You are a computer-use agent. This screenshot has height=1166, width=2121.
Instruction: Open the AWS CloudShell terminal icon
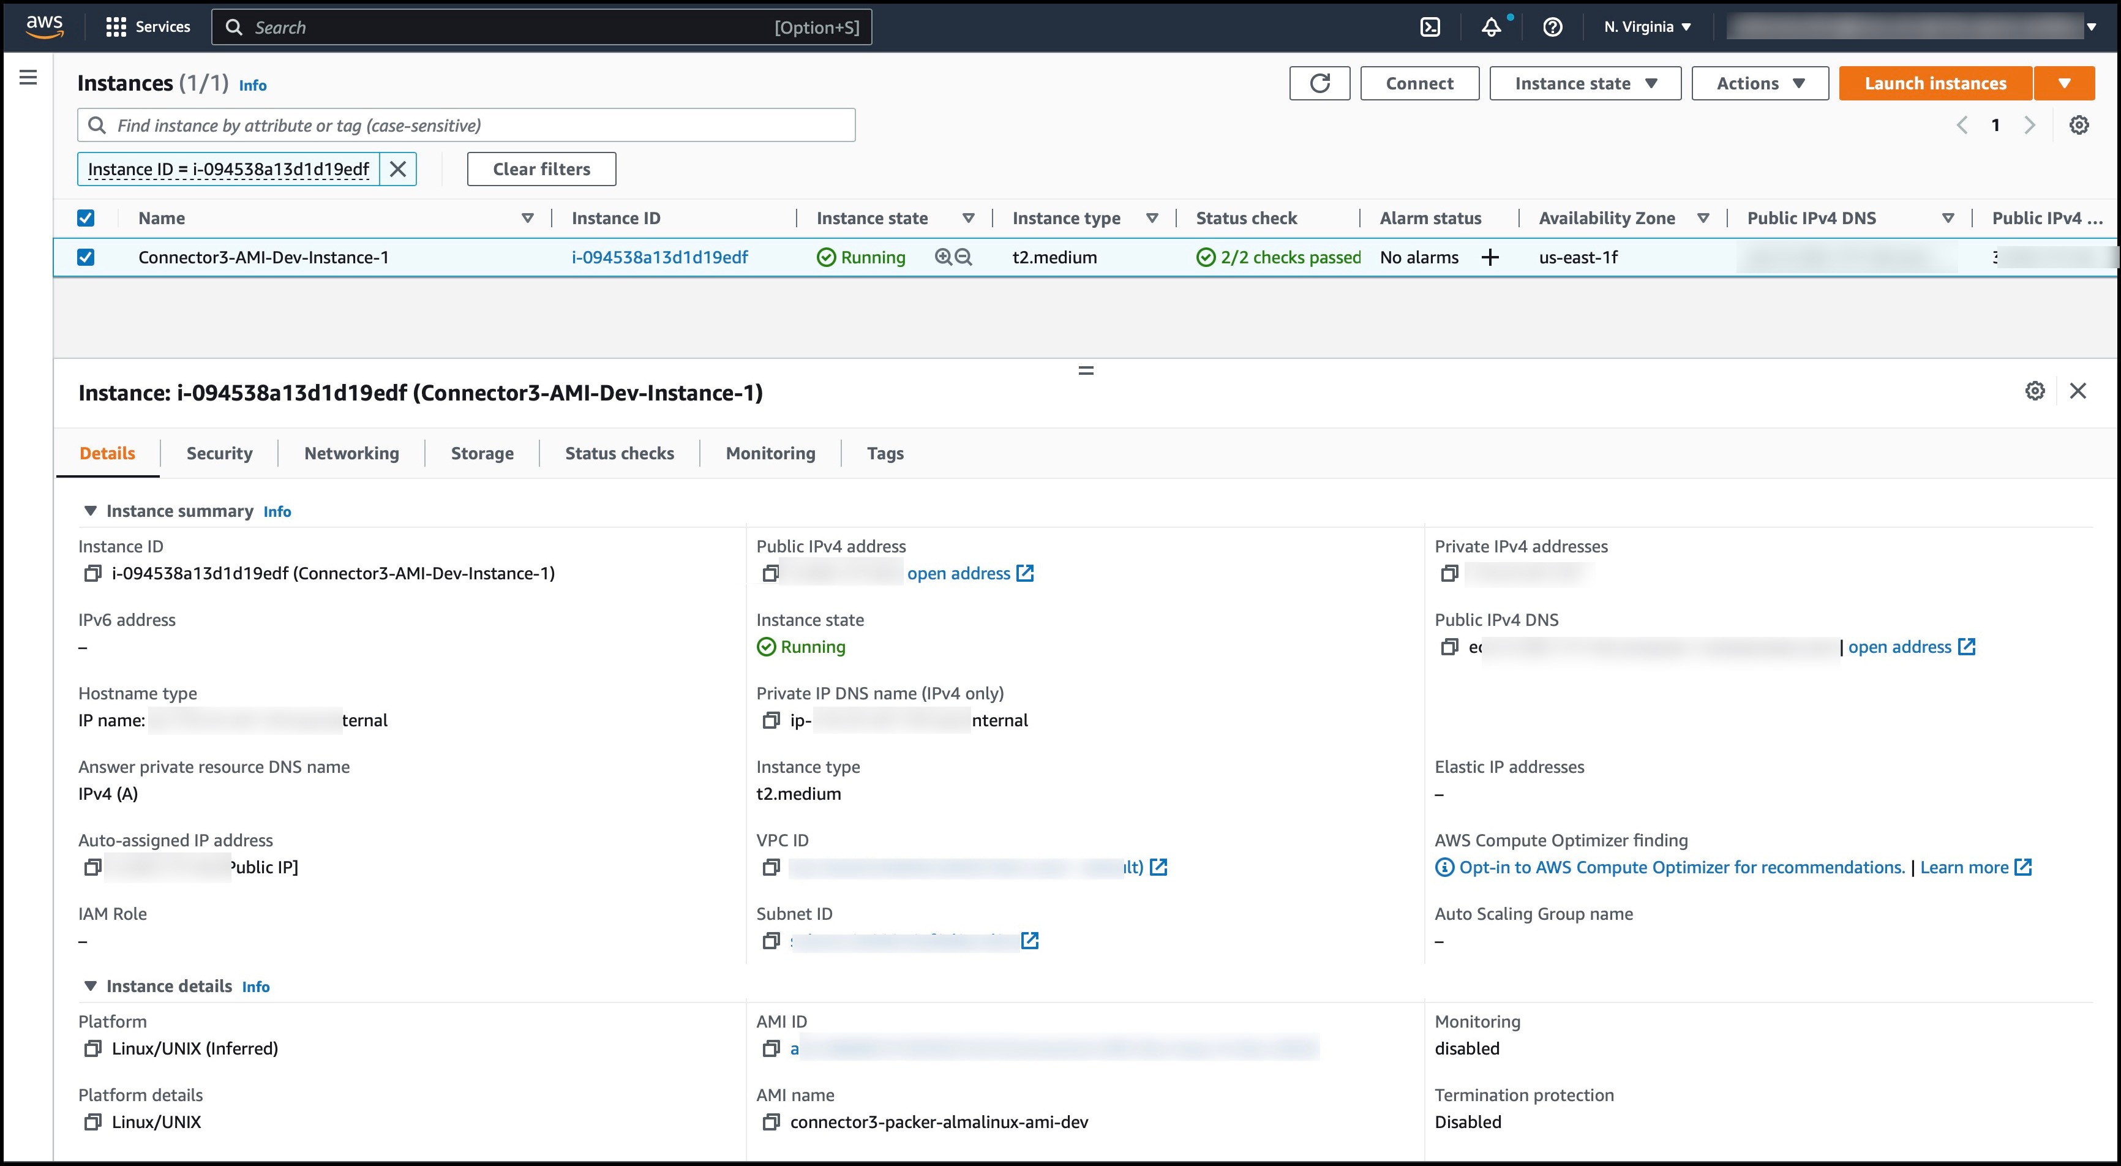1431,26
